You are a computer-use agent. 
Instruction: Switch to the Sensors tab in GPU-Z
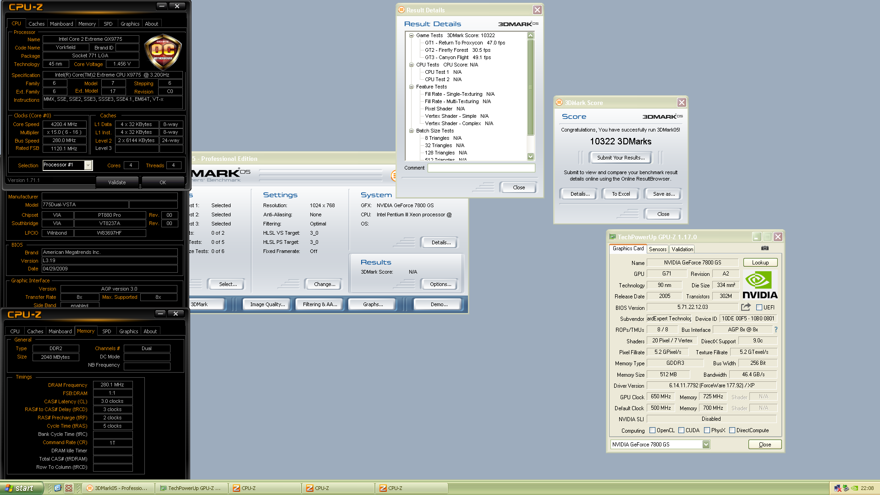click(x=657, y=249)
